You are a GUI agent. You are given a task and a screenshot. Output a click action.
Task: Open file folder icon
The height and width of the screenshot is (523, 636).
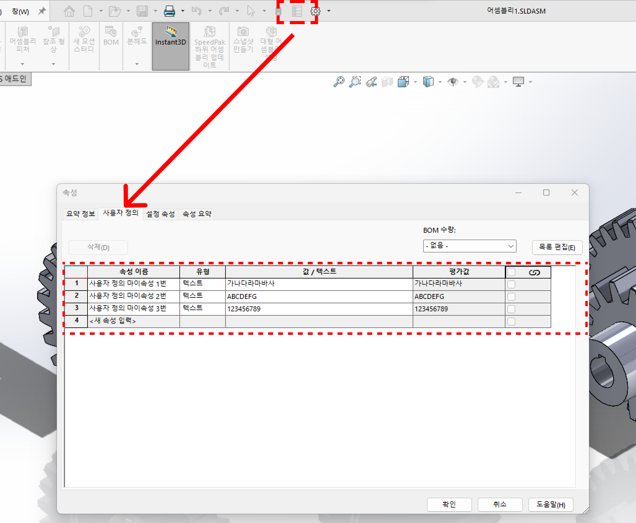115,11
